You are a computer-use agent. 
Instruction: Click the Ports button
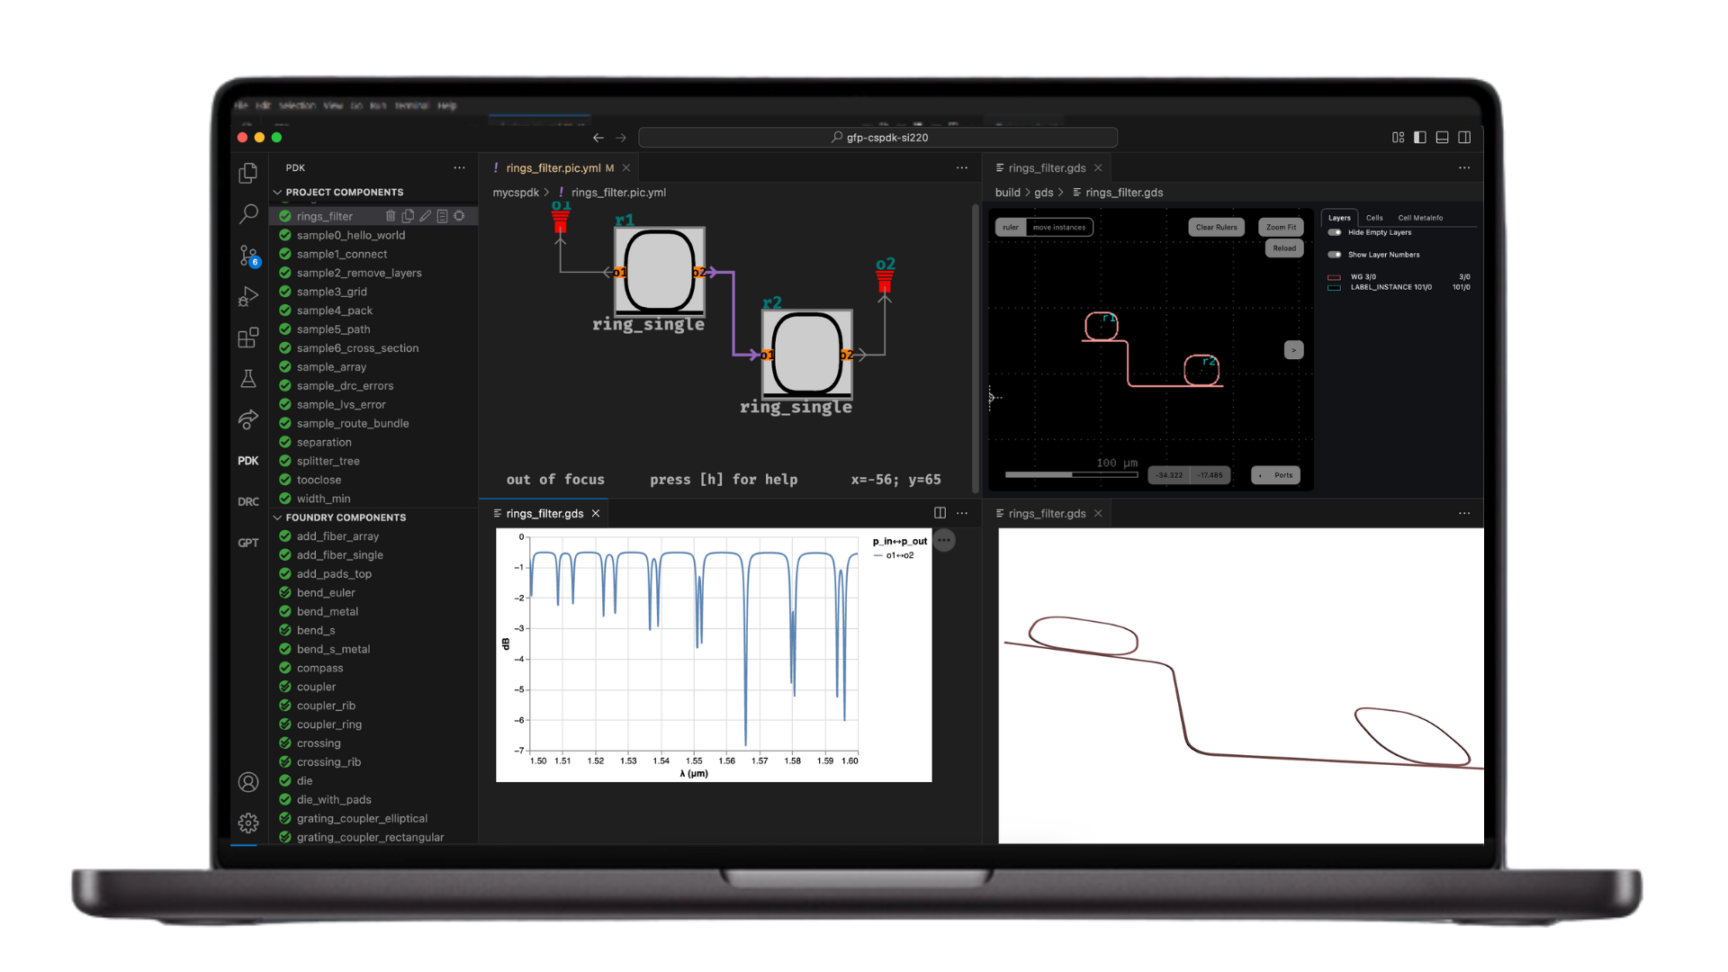(1276, 475)
